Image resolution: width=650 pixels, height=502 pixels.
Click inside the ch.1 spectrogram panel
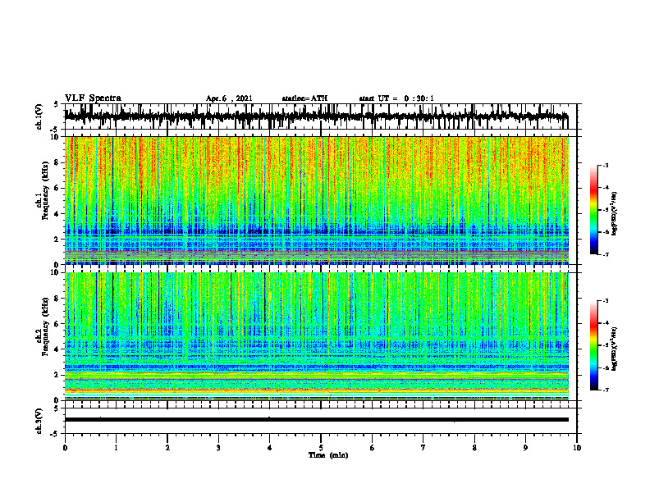click(x=316, y=200)
